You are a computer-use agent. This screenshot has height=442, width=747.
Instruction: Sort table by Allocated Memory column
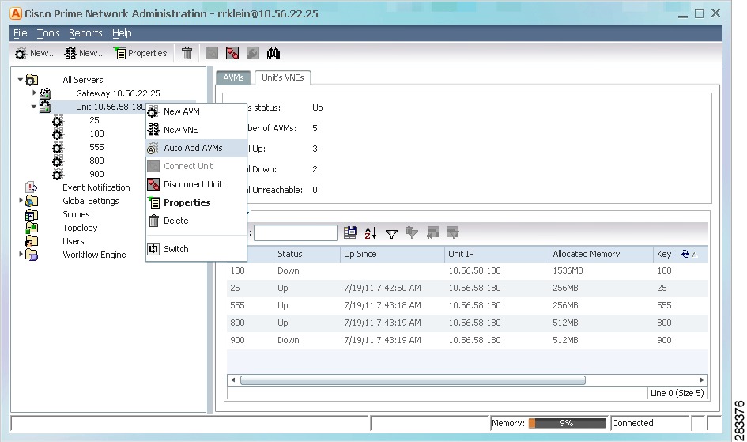(602, 254)
